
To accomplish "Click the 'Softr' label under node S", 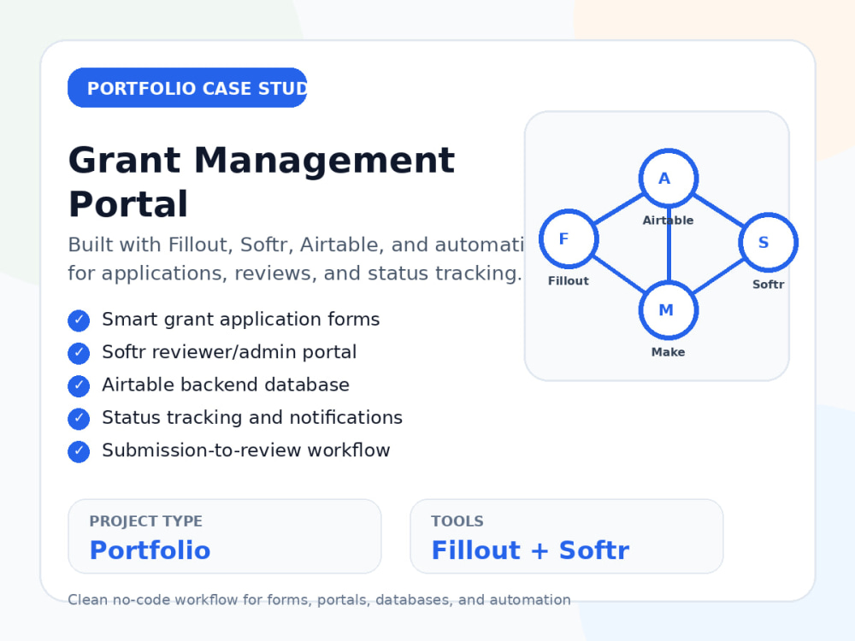I will (x=769, y=284).
